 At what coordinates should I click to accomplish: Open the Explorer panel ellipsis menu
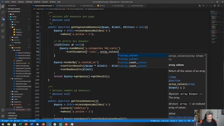(x=28, y=6)
